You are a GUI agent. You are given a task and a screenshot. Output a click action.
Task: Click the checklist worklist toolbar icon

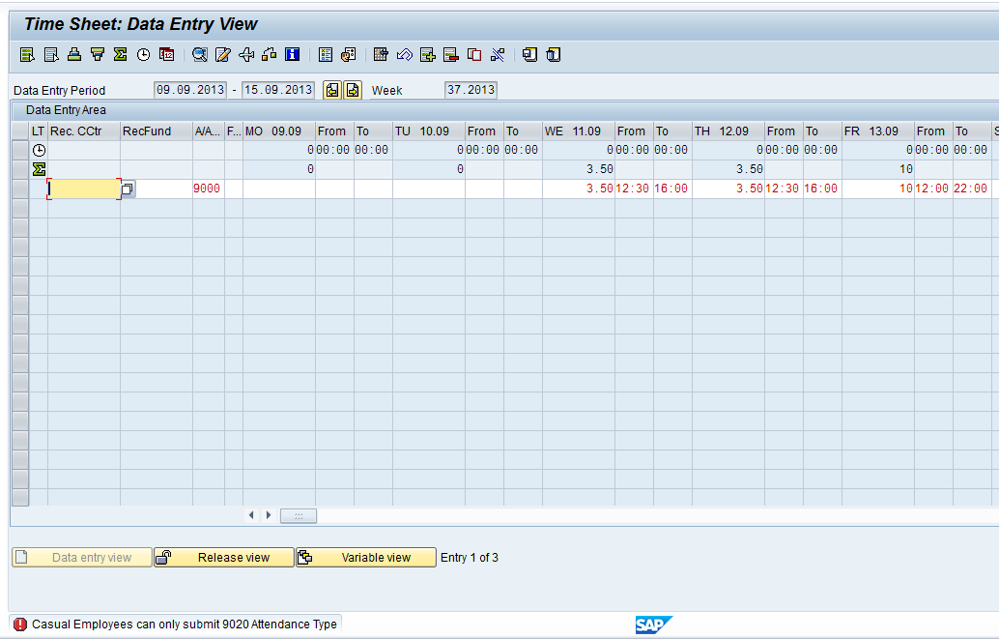click(326, 55)
